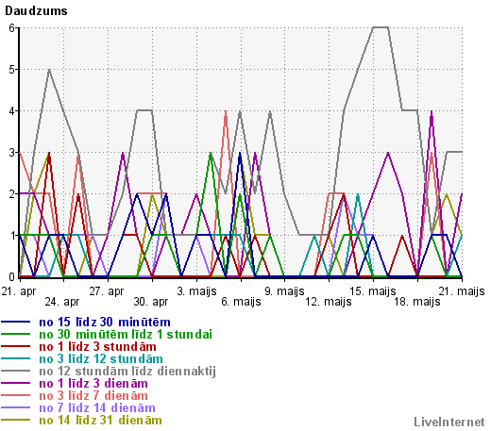
Task: Click the dark blue legend line swatch
Action: (x=16, y=323)
